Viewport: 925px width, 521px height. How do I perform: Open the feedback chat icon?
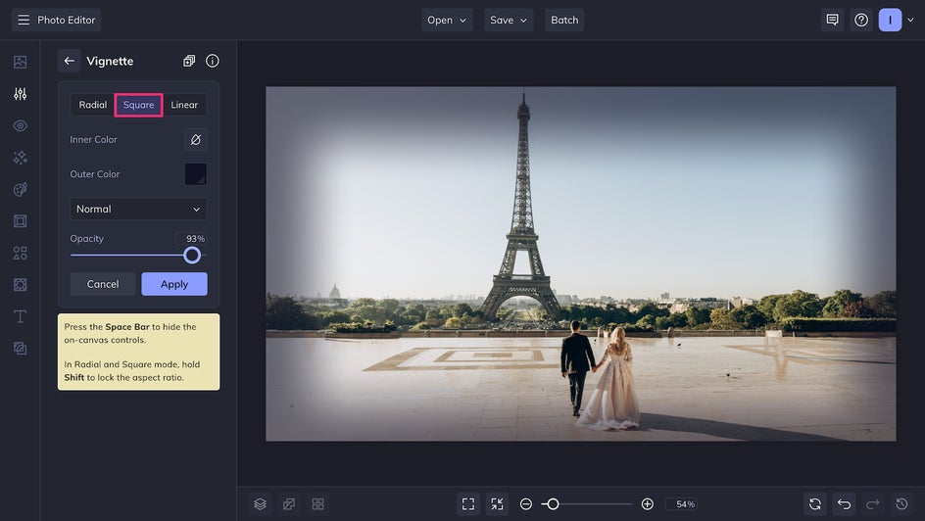(x=832, y=20)
